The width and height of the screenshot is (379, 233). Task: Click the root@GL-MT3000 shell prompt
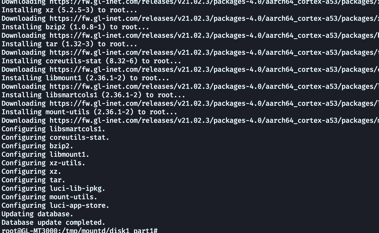click(79, 230)
